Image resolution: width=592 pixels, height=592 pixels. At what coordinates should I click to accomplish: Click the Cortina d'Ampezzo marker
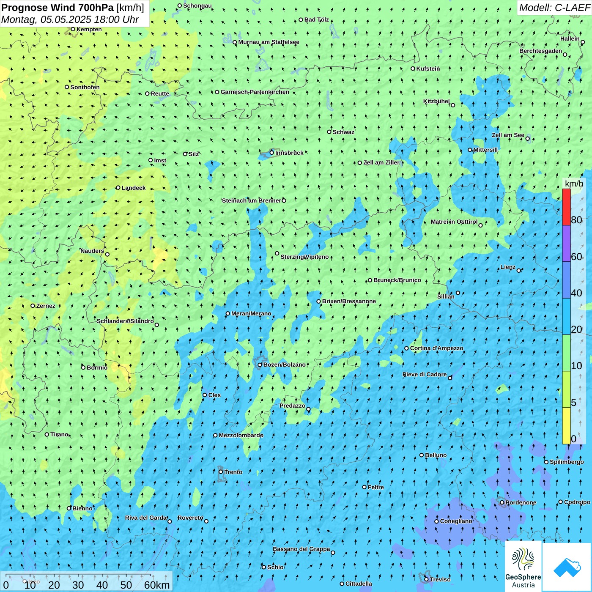(x=406, y=348)
